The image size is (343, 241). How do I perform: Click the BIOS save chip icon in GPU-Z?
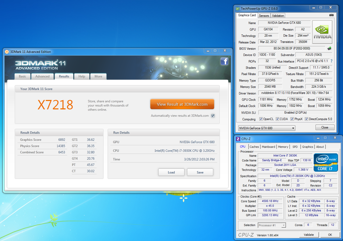(329, 48)
